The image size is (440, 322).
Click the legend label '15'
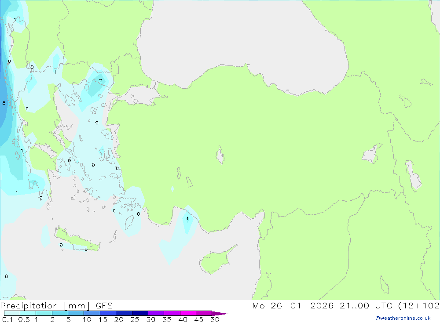(103, 319)
